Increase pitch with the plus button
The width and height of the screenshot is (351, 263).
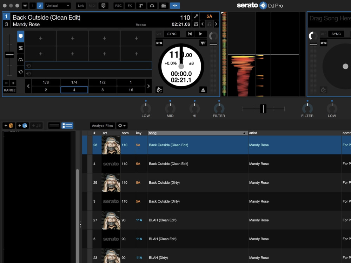pyautogui.click(x=13, y=83)
